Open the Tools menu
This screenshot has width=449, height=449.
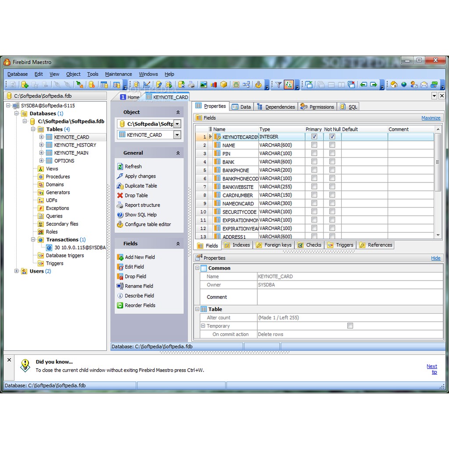point(93,74)
